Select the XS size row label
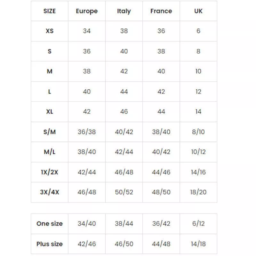The image size is (256, 256). (x=50, y=31)
